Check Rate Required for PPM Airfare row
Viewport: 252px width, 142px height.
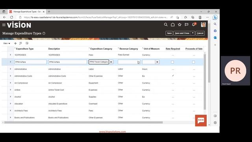coord(172,62)
